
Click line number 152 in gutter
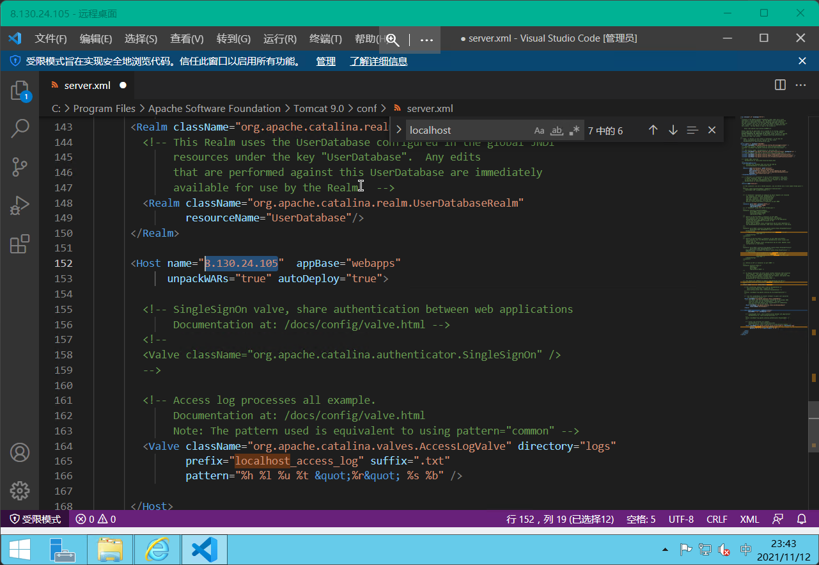[63, 263]
